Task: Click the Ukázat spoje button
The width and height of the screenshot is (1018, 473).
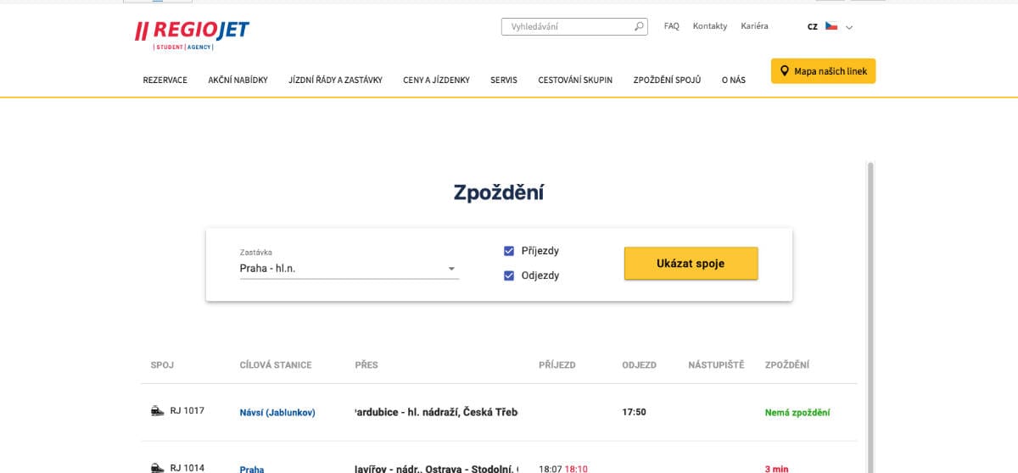Action: pos(691,264)
